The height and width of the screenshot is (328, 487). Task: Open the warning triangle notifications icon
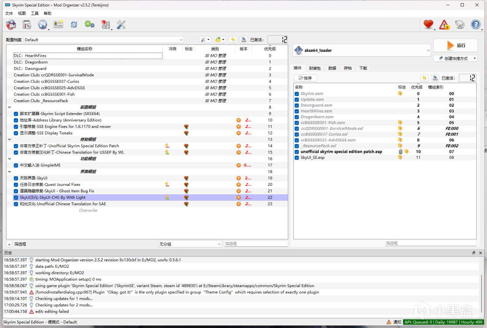coord(444,25)
